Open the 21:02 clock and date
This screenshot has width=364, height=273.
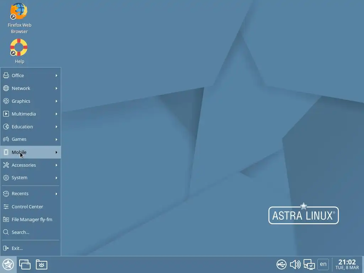347,264
